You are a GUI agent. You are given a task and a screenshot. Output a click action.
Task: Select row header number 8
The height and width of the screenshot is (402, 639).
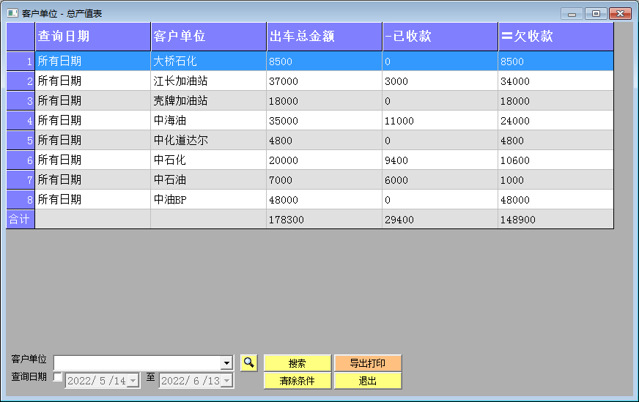[x=21, y=199]
